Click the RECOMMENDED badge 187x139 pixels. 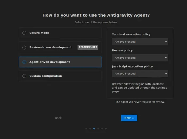click(88, 47)
